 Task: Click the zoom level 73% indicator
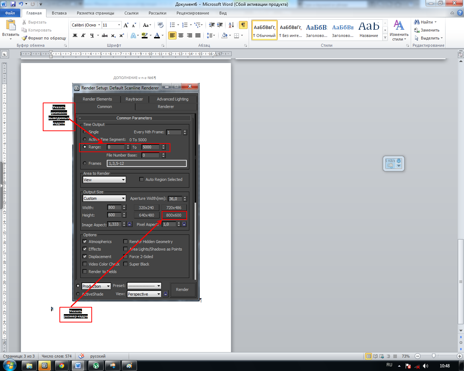click(406, 356)
